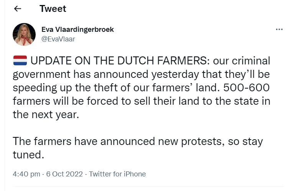The height and width of the screenshot is (191, 286).
Task: Click the Eva Vlaardingerbroek display name
Action: pyautogui.click(x=77, y=30)
